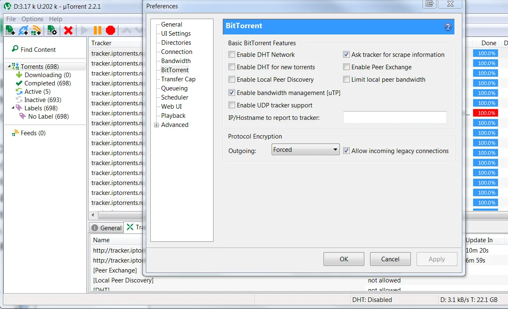508x309 pixels.
Task: Click the Feeds RSS icon in sidebar
Action: pos(15,133)
